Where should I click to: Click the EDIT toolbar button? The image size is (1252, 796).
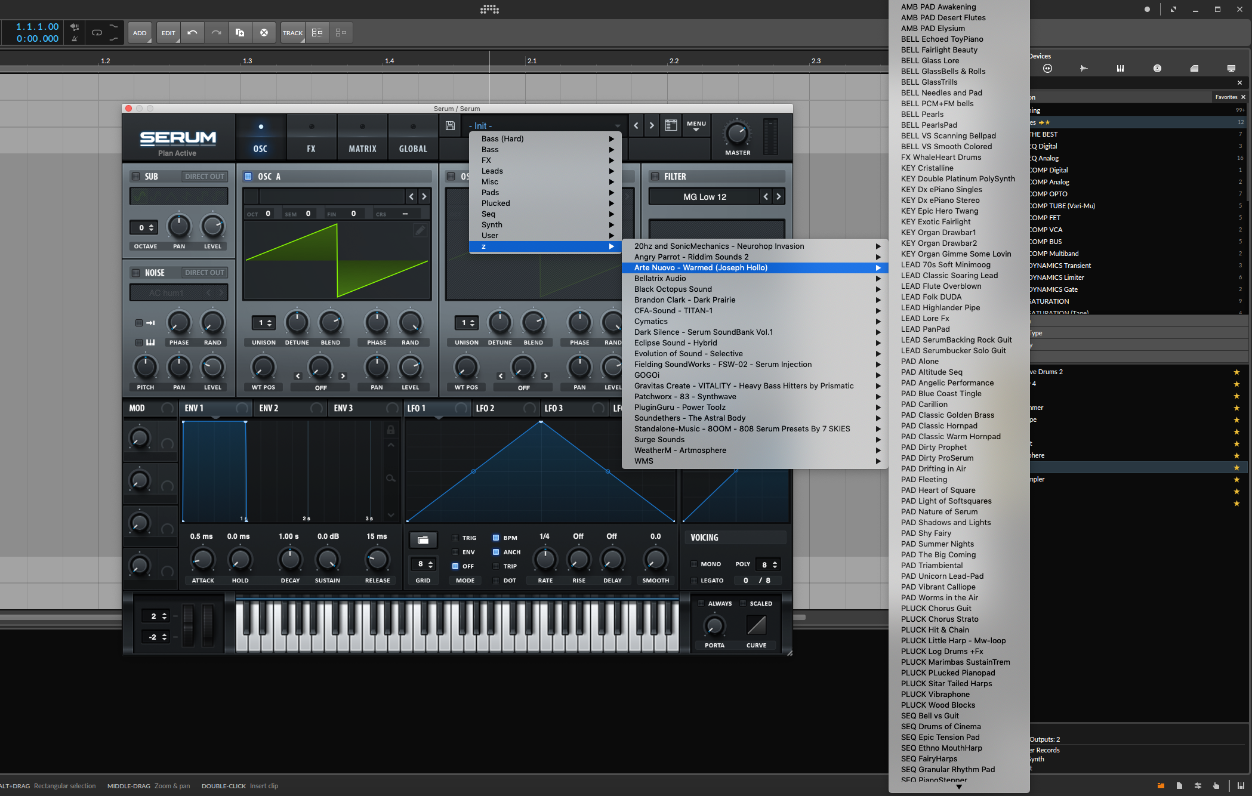point(169,33)
